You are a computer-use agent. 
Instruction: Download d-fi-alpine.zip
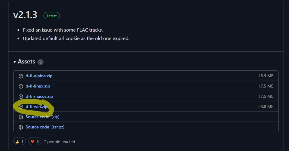point(39,76)
